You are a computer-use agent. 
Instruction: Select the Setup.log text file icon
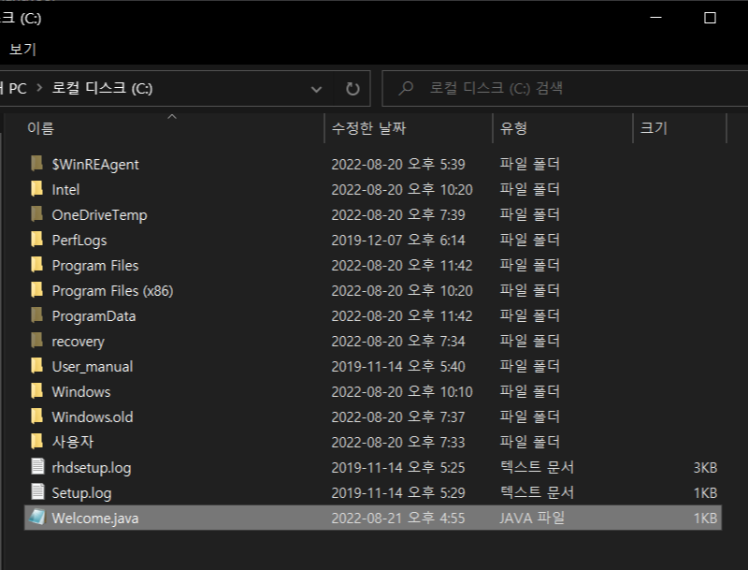tap(37, 492)
